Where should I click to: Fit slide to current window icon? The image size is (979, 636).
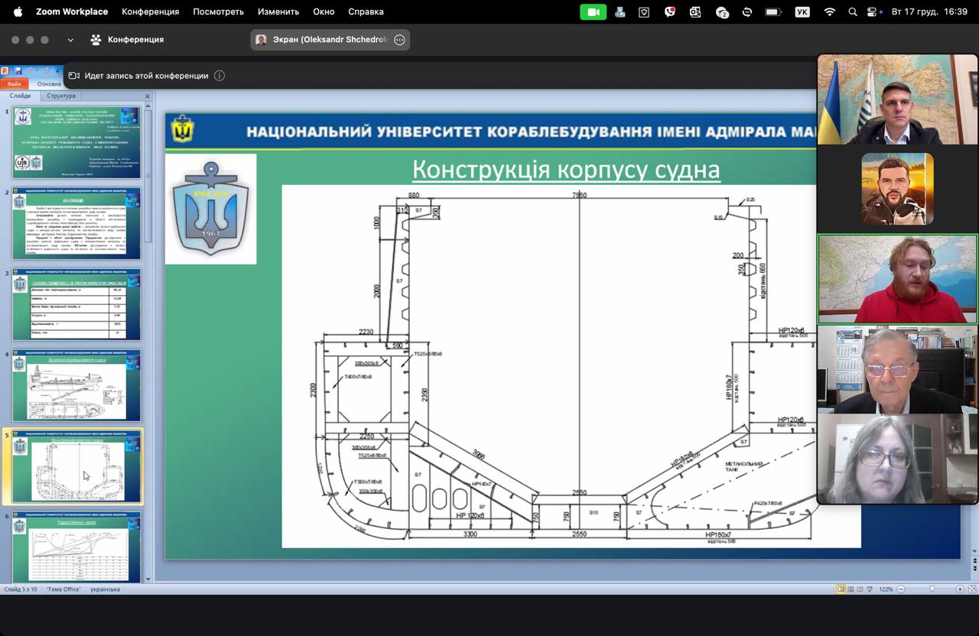point(972,589)
